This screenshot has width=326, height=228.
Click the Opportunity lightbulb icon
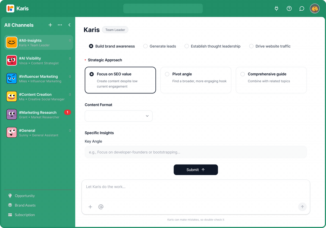[x=10, y=196]
